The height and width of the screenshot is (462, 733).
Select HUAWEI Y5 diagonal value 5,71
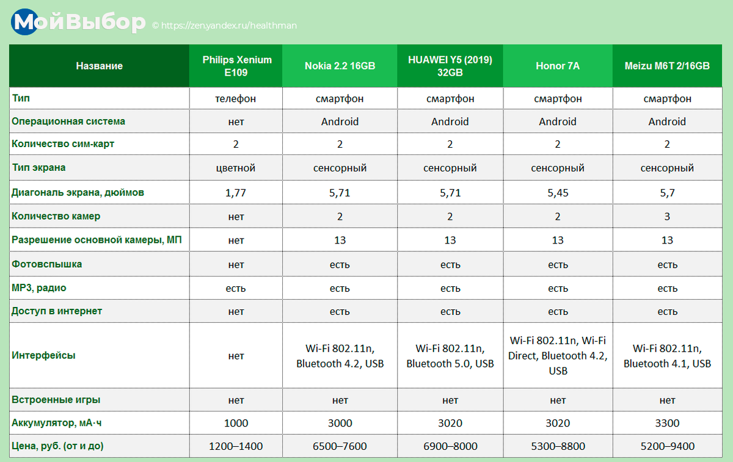click(x=450, y=193)
